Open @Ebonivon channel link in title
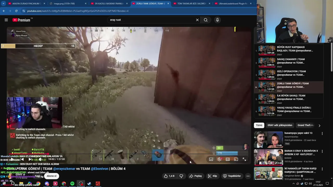This screenshot has height=187, width=333. 99,169
